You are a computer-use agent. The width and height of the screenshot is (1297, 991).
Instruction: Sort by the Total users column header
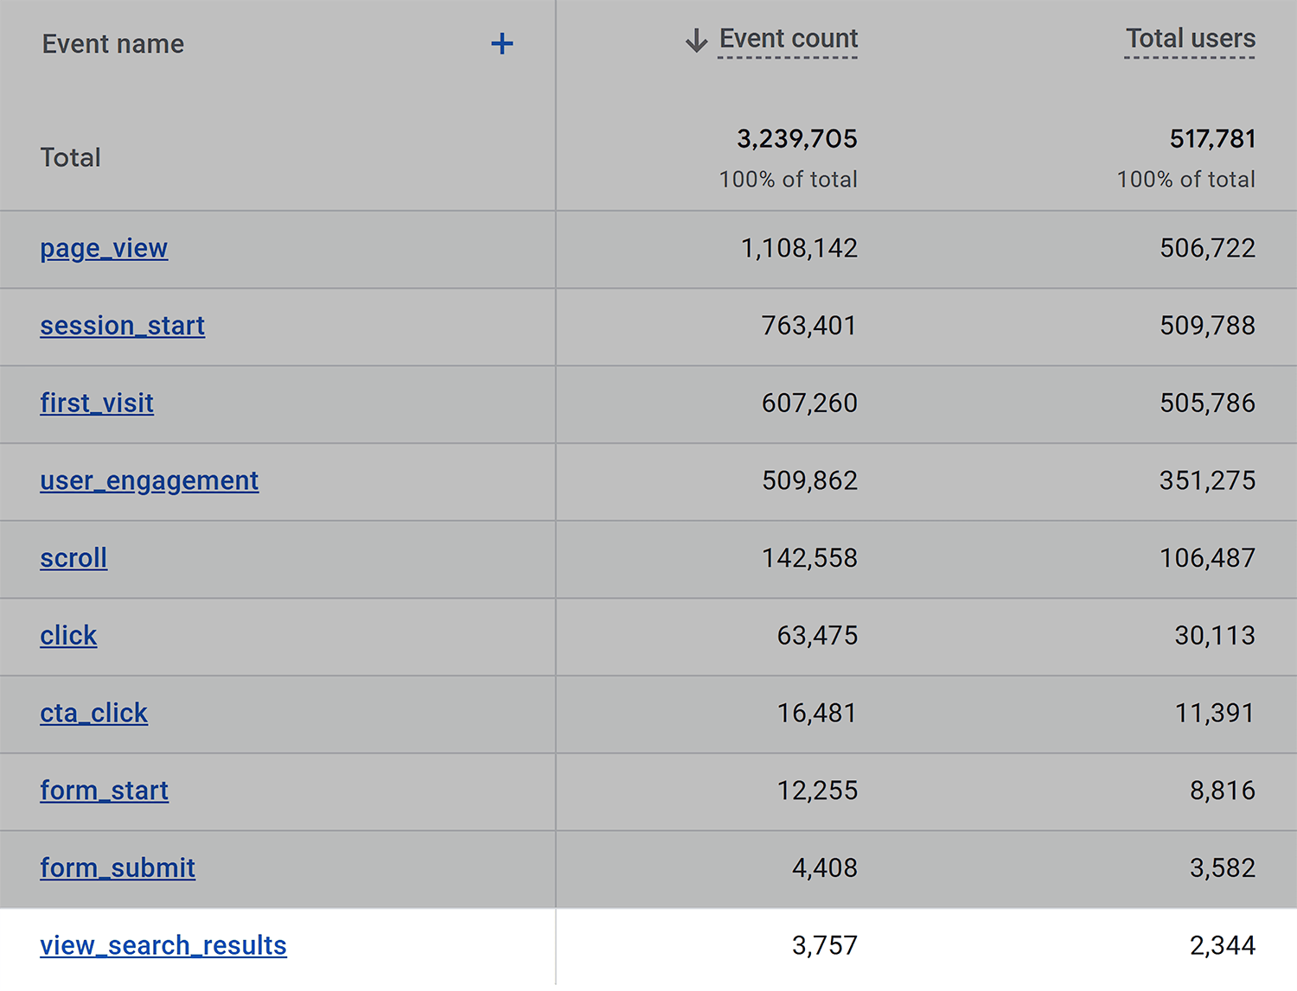[1191, 39]
